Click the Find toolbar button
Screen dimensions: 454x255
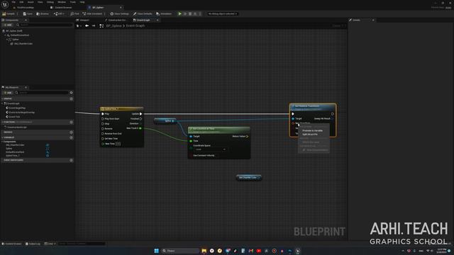74,13
